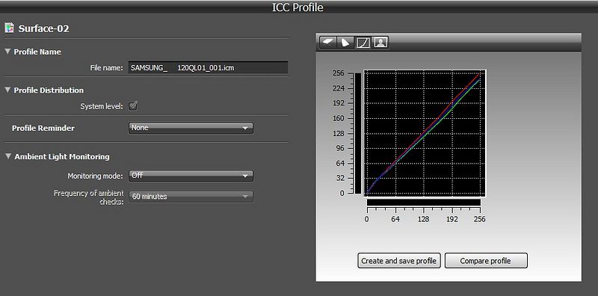Open the Monitoring mode dropdown
This screenshot has height=296, width=598.
(x=191, y=176)
